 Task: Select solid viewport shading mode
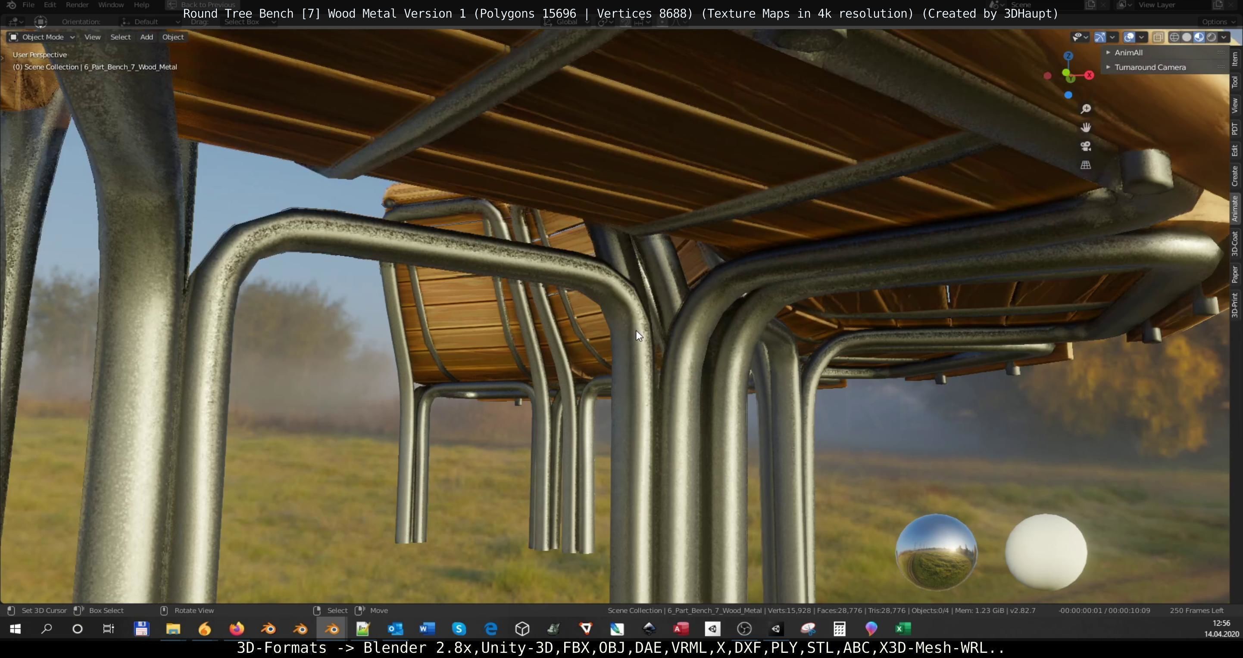click(x=1187, y=37)
